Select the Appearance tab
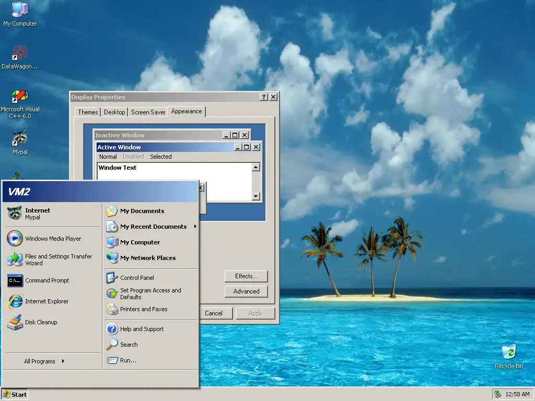 187,112
